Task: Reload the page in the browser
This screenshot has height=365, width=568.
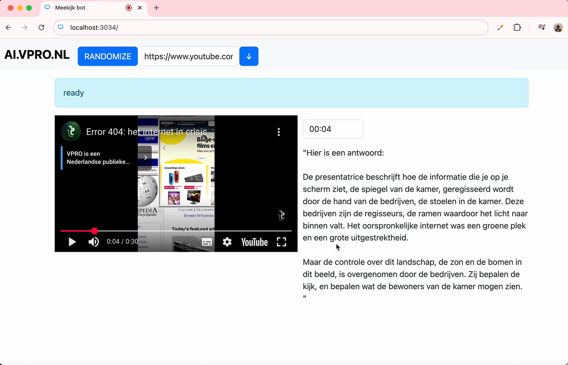Action: 41,27
